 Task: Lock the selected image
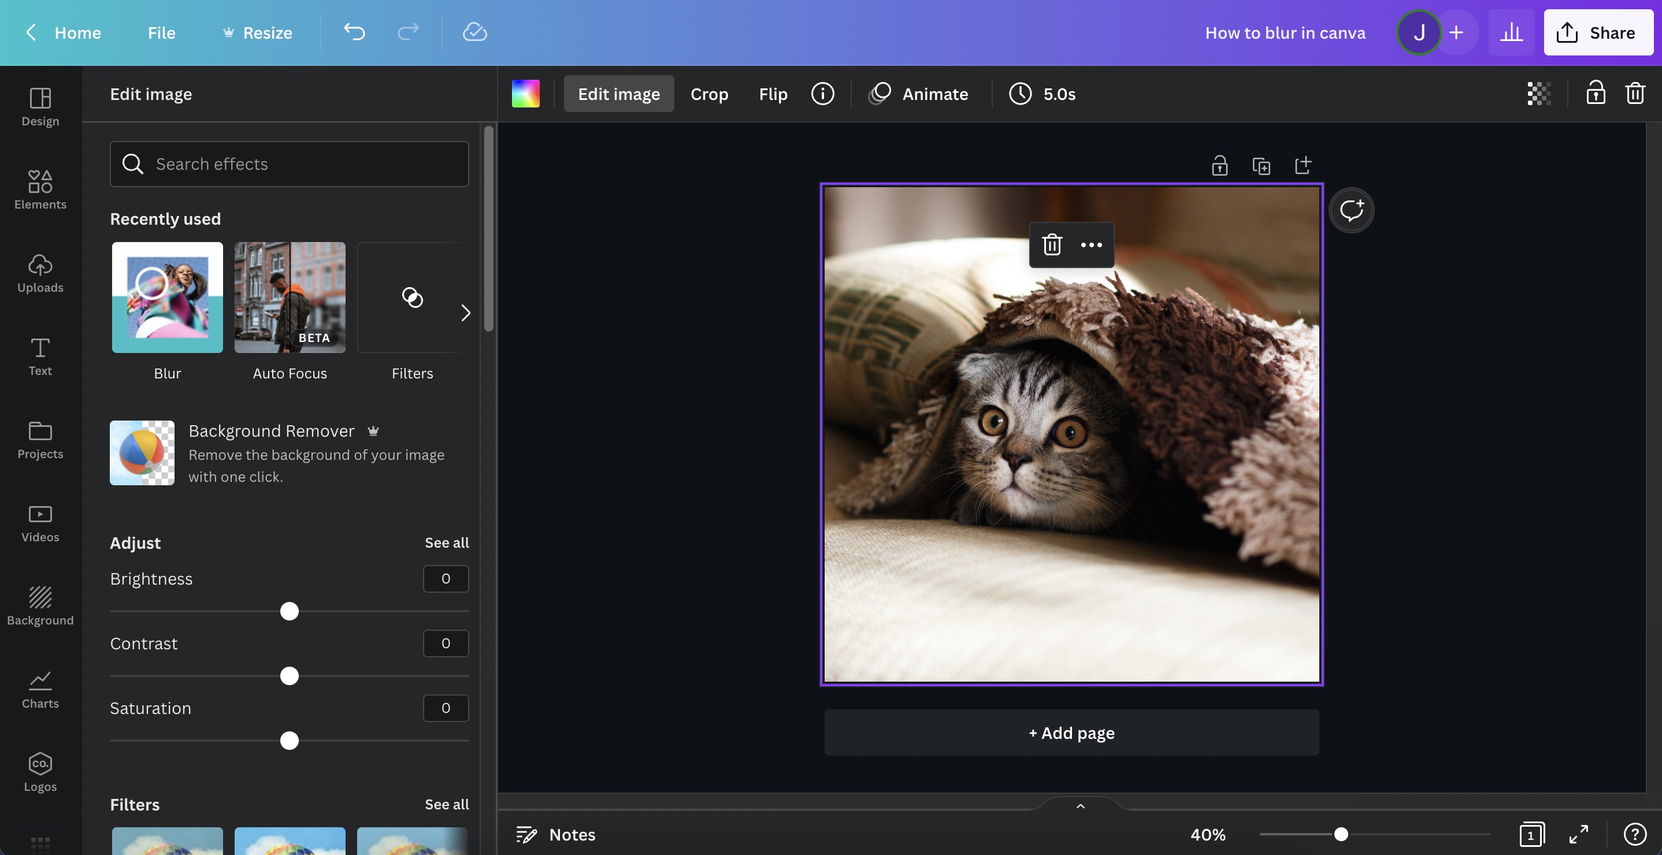click(1596, 93)
